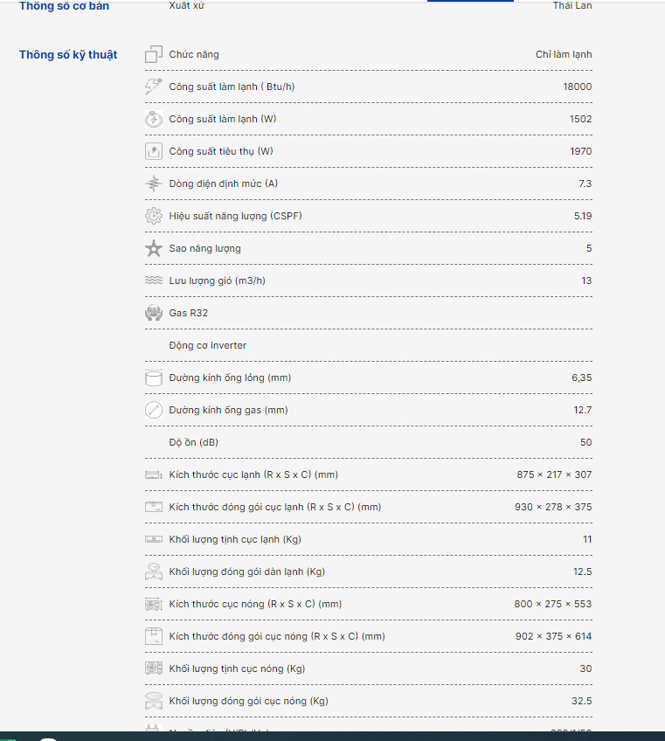This screenshot has width=665, height=741.
Task: Click the Kích thước cục lạnh unit icon
Action: pos(154,474)
